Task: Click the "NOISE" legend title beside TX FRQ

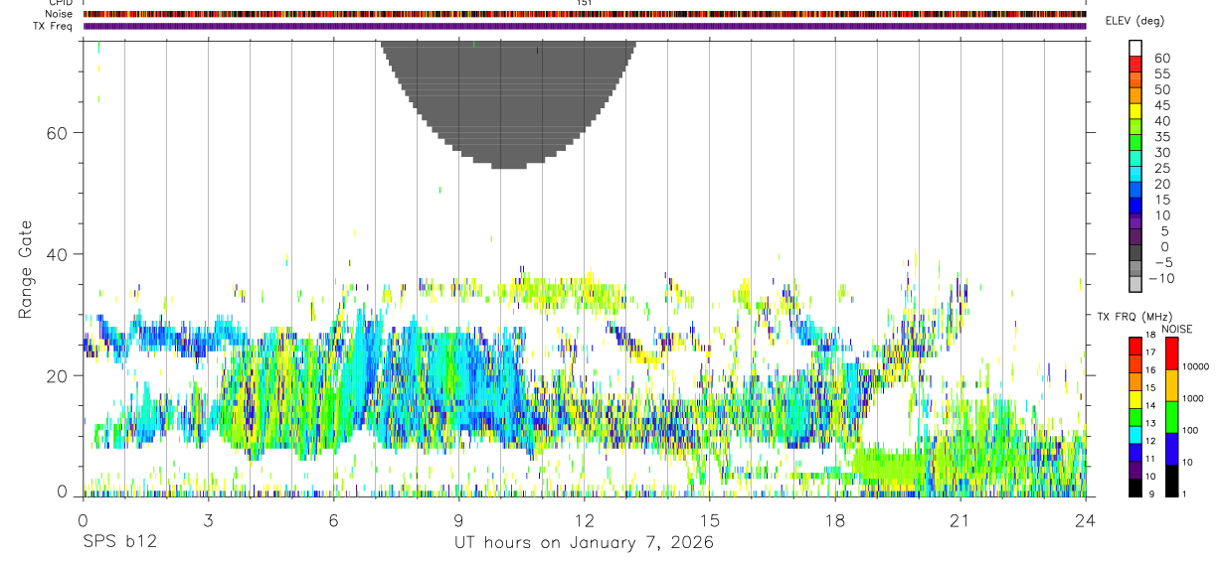Action: coord(1177,329)
